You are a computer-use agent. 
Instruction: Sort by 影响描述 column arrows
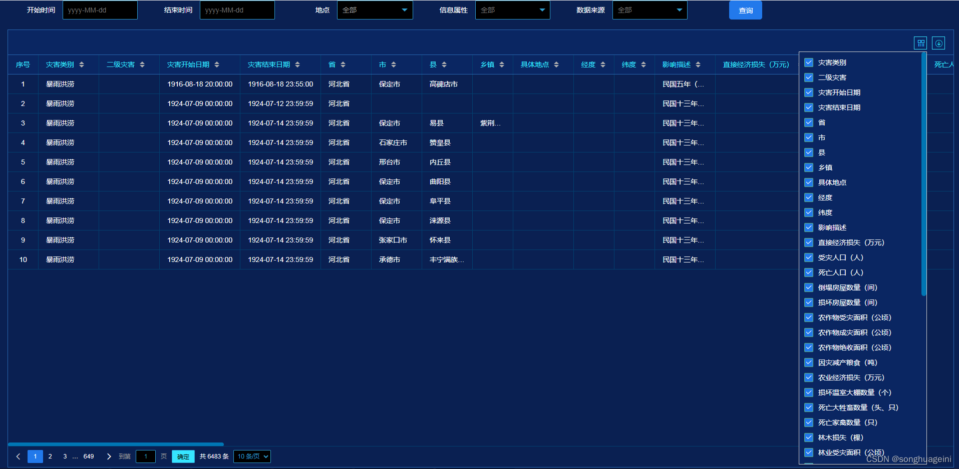click(698, 64)
